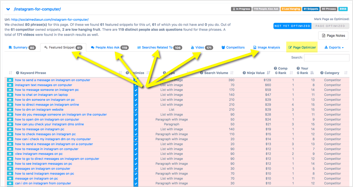Open the Exports dropdown
353x187 pixels.
pyautogui.click(x=334, y=47)
